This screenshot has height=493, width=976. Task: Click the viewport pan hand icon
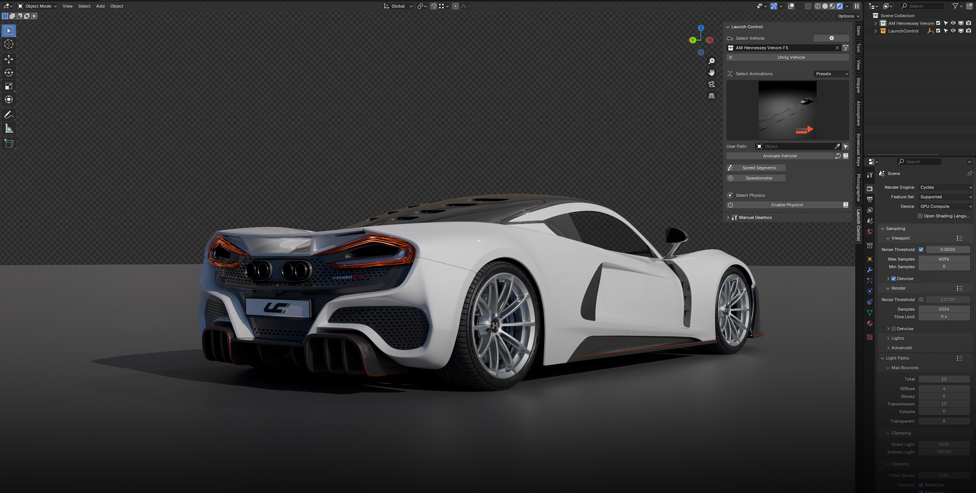(x=712, y=73)
